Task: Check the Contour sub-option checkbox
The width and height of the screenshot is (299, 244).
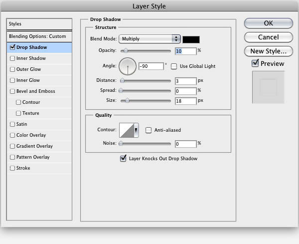Action: click(18, 102)
